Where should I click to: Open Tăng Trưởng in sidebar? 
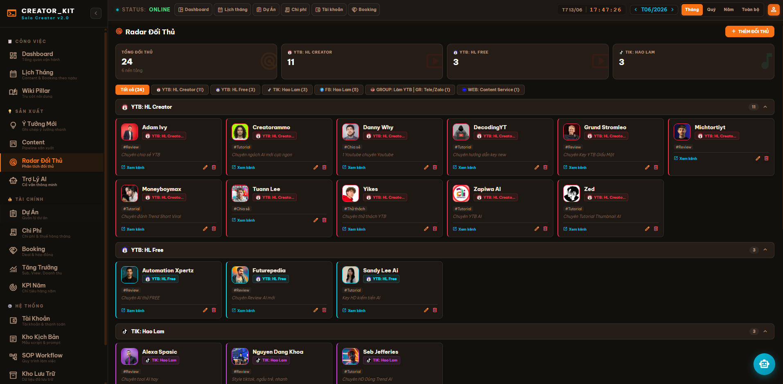[52, 269]
